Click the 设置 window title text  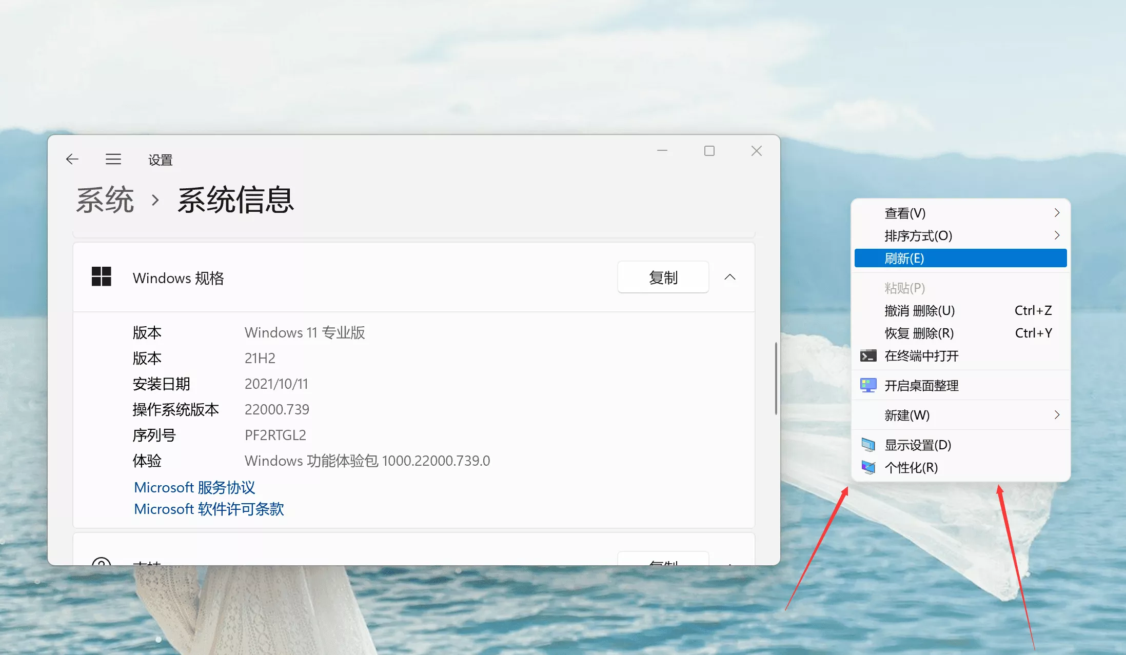click(x=161, y=160)
